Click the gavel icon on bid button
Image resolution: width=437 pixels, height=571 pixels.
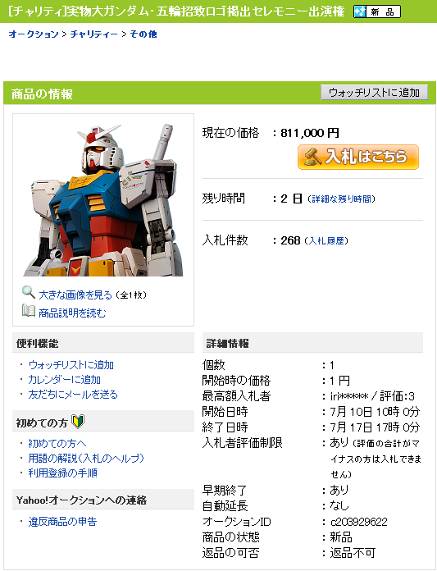pyautogui.click(x=313, y=157)
